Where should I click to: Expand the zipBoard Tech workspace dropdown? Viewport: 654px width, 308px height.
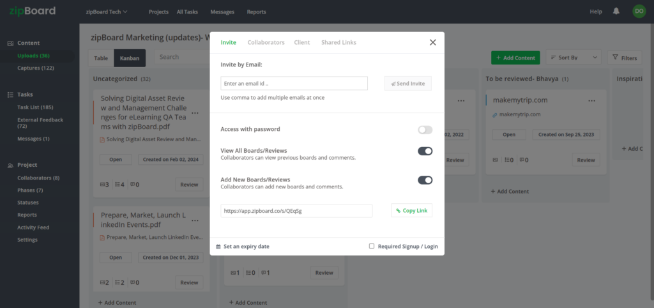point(106,12)
